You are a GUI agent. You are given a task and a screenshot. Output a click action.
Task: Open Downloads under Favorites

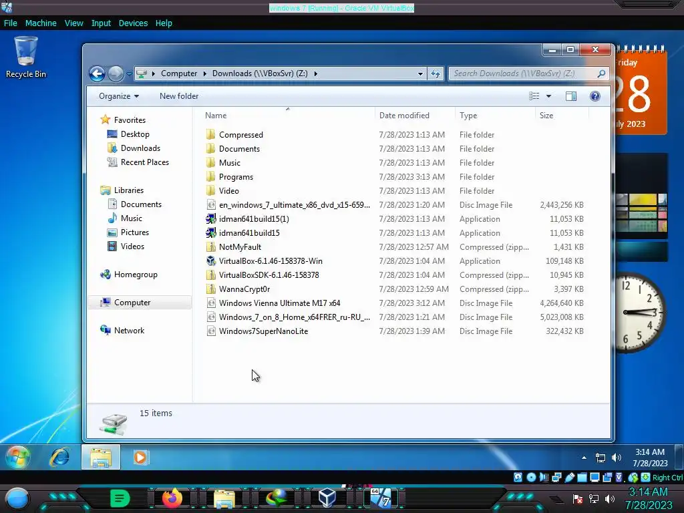[140, 148]
